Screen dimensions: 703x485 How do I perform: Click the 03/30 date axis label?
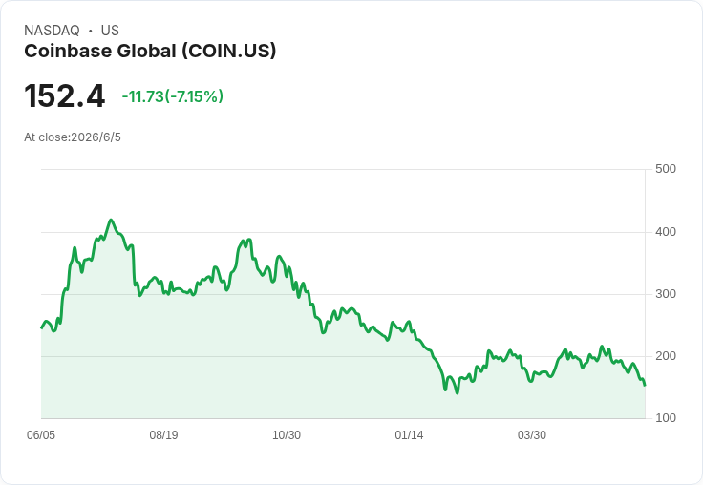pyautogui.click(x=532, y=435)
